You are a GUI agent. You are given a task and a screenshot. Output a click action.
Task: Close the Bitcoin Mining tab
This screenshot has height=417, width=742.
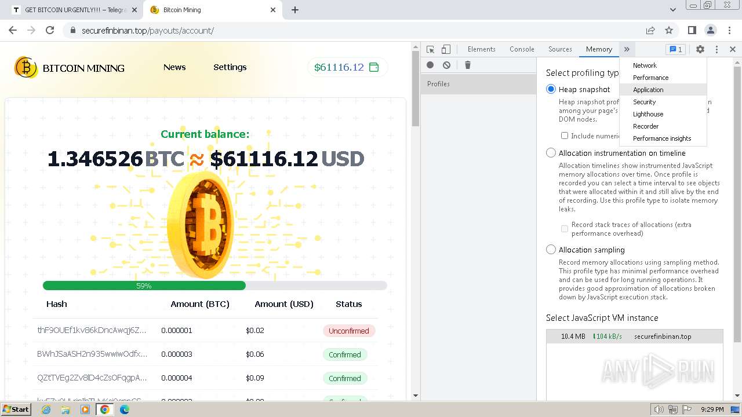click(272, 10)
